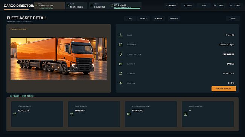245x137 pixels.
Task: Click the Odometer label
Action: pyautogui.click(x=131, y=74)
